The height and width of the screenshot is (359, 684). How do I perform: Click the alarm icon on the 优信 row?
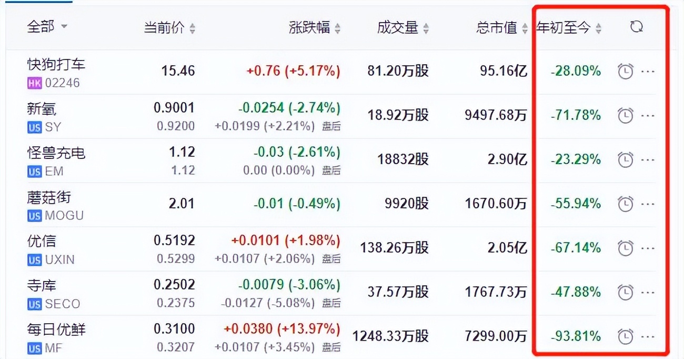(x=625, y=247)
